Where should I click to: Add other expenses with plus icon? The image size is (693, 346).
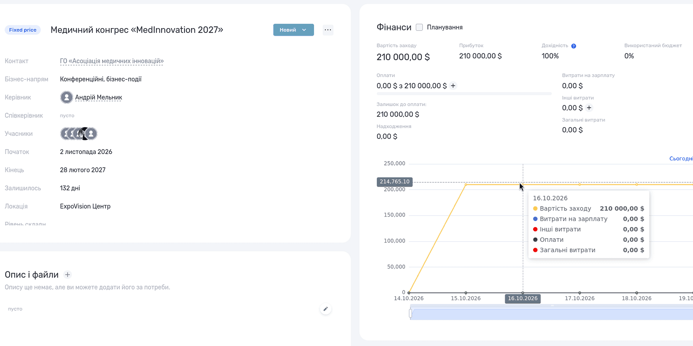589,108
